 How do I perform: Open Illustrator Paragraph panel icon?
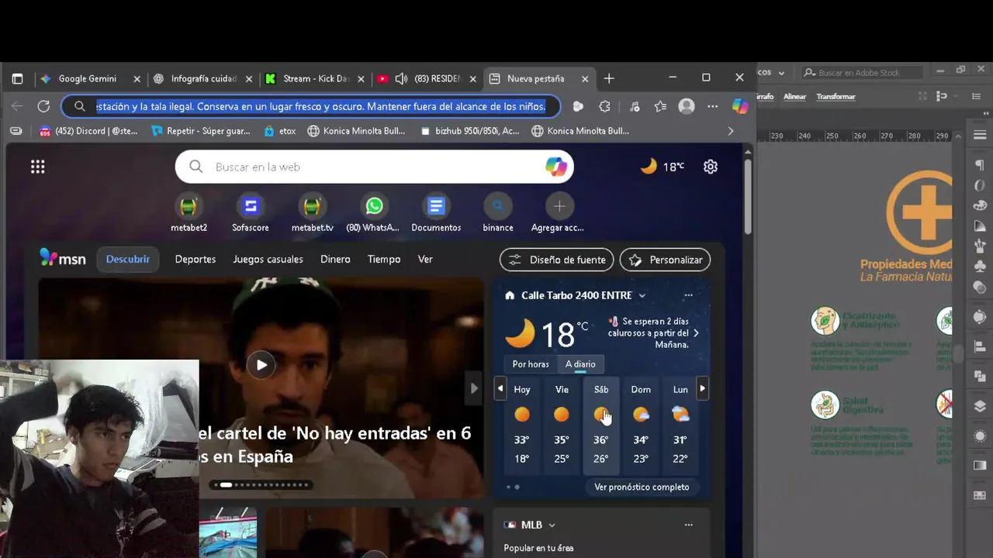point(980,166)
